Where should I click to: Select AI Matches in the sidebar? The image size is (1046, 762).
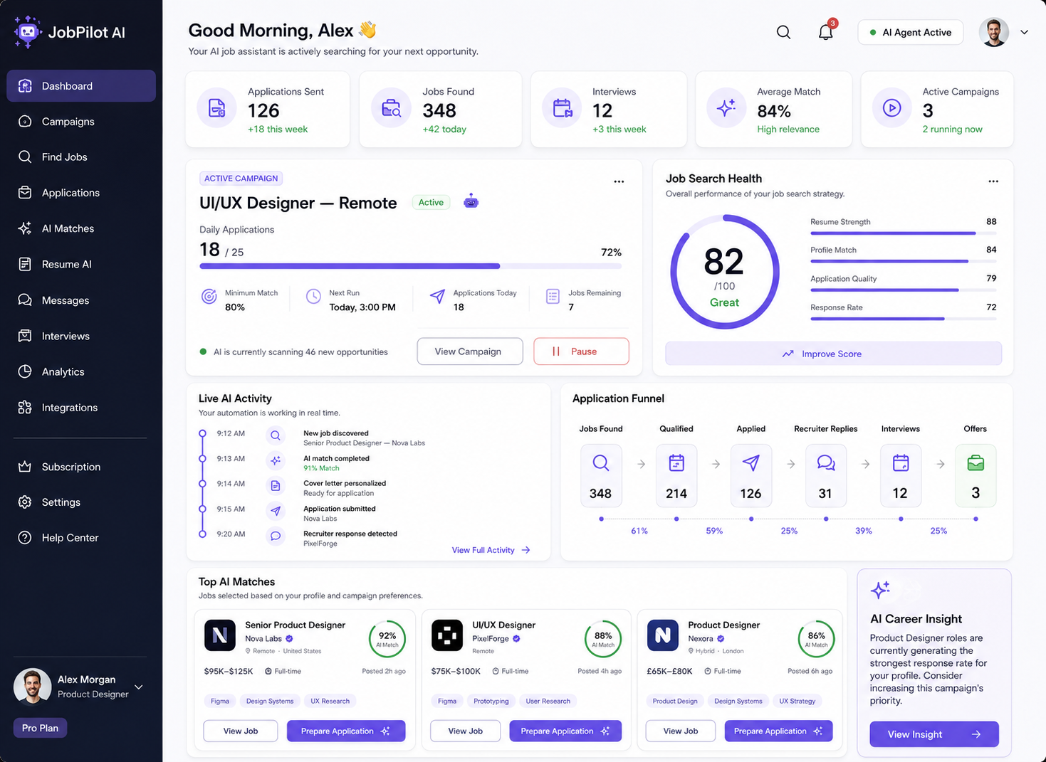click(x=81, y=228)
